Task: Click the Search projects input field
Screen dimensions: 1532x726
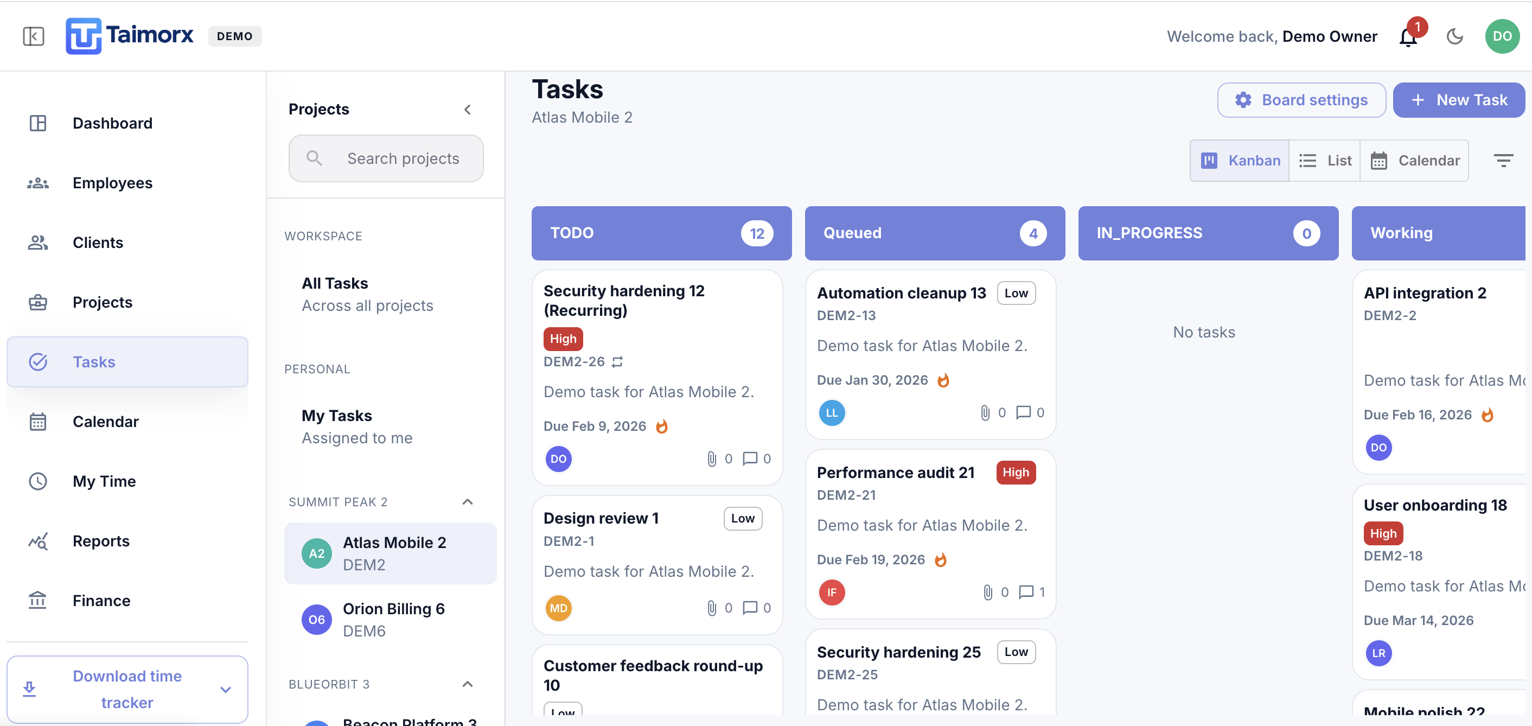Action: pyautogui.click(x=386, y=158)
